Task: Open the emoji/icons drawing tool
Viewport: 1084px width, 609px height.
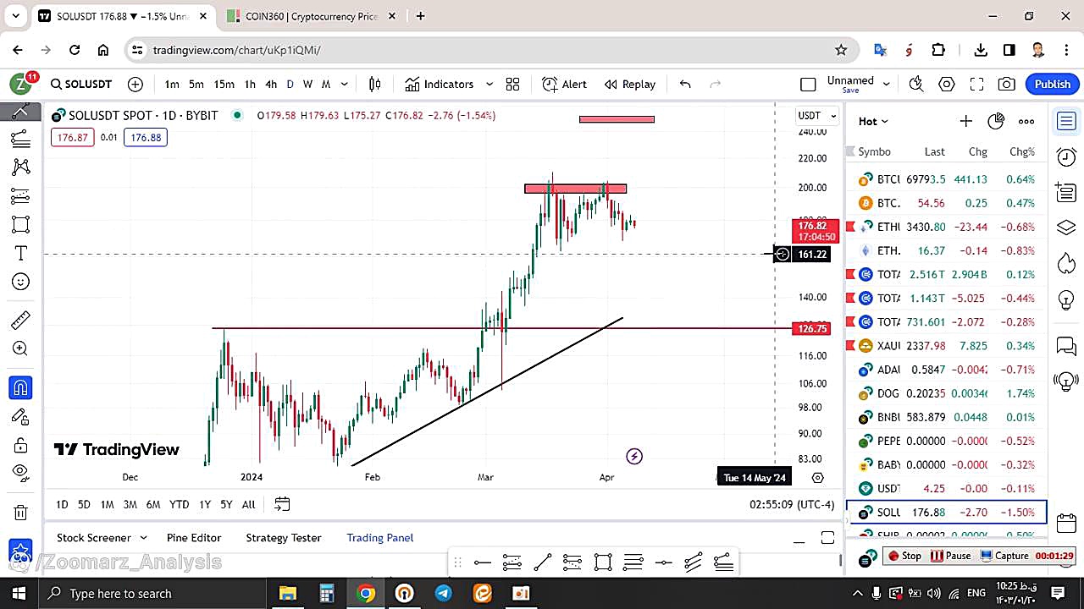Action: [21, 282]
